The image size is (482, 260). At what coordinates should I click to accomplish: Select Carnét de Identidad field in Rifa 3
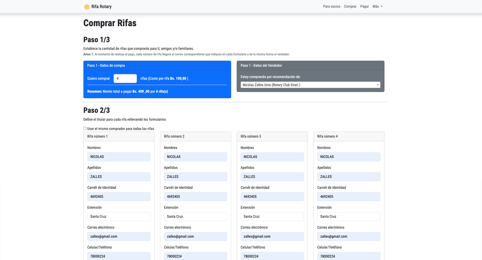pos(272,197)
